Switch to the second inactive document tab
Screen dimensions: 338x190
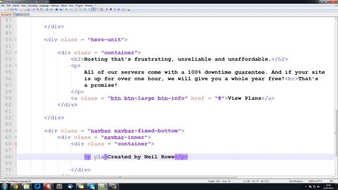(22, 15)
